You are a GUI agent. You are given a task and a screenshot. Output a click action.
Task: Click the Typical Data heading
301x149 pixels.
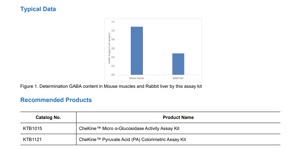38,9
